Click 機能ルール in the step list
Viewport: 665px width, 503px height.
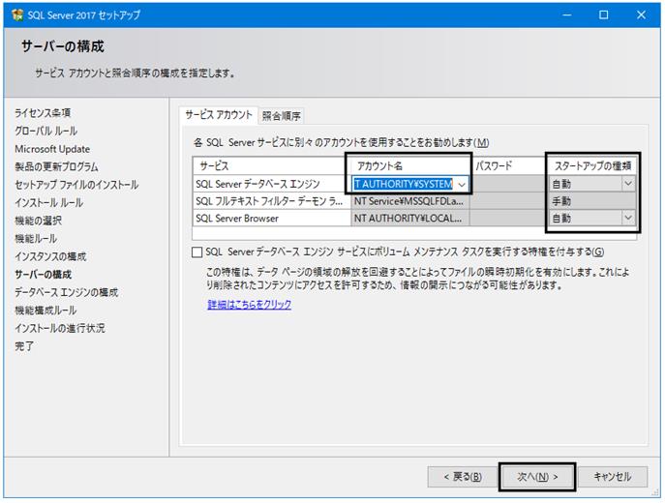coord(36,239)
